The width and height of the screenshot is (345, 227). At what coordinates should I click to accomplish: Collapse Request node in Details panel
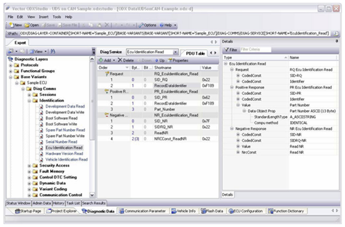click(x=231, y=69)
